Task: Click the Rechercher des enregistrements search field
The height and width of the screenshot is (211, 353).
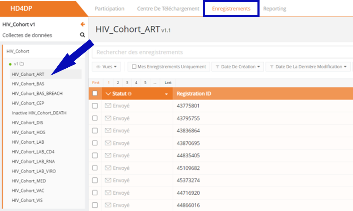Action: pos(222,52)
